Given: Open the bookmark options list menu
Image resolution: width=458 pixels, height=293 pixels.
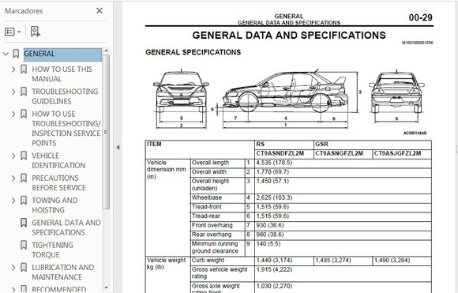Looking at the screenshot, I should [13, 32].
